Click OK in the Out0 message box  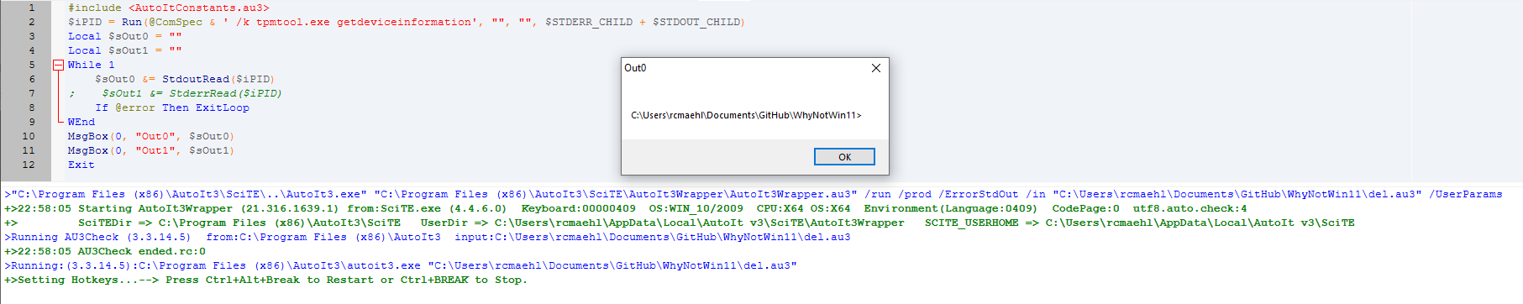coord(844,157)
